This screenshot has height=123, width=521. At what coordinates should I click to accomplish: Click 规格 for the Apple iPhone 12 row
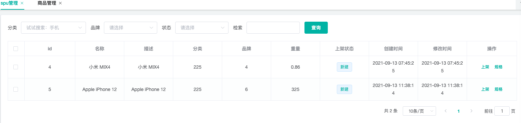(x=498, y=89)
